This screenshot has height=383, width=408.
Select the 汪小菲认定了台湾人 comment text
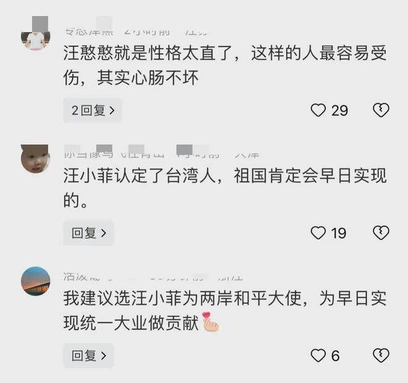[225, 187]
